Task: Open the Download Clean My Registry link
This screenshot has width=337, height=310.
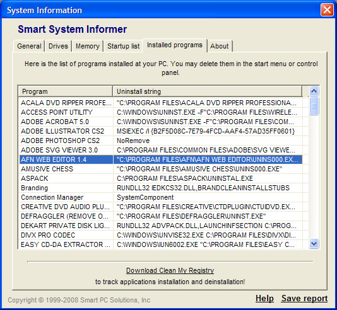Action: pyautogui.click(x=170, y=270)
